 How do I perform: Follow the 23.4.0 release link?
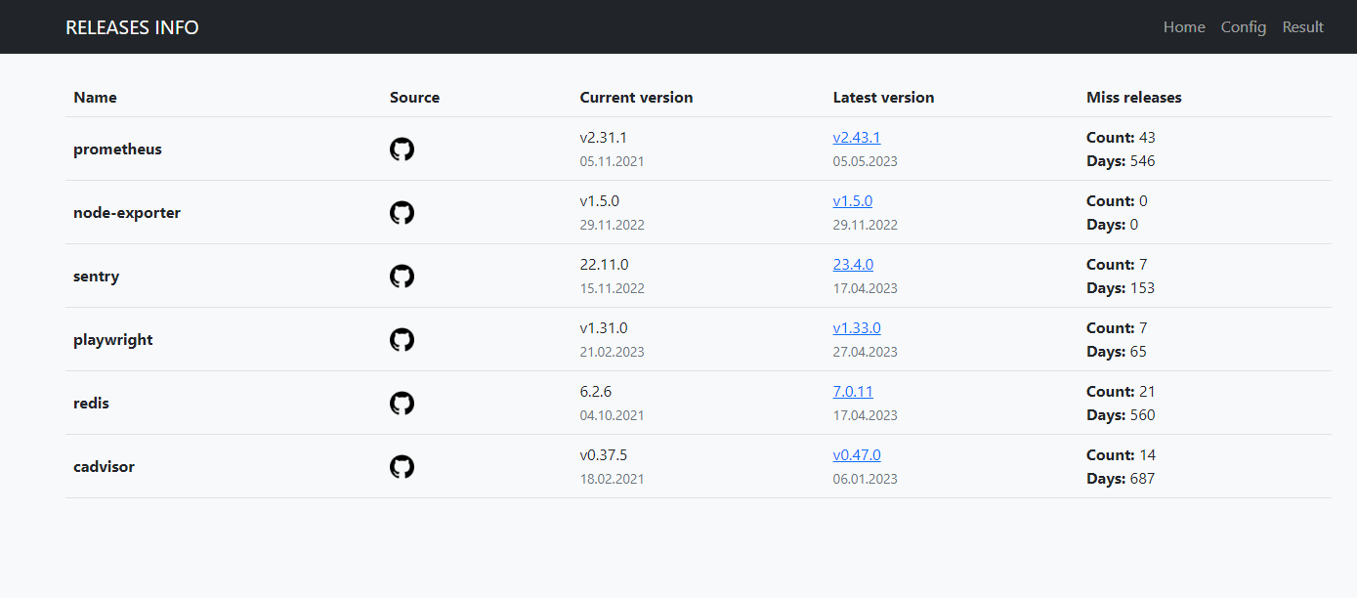(853, 265)
